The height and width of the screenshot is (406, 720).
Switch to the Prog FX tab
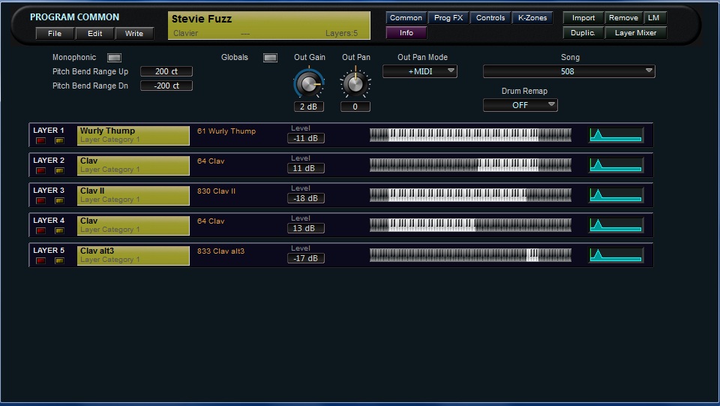click(448, 18)
